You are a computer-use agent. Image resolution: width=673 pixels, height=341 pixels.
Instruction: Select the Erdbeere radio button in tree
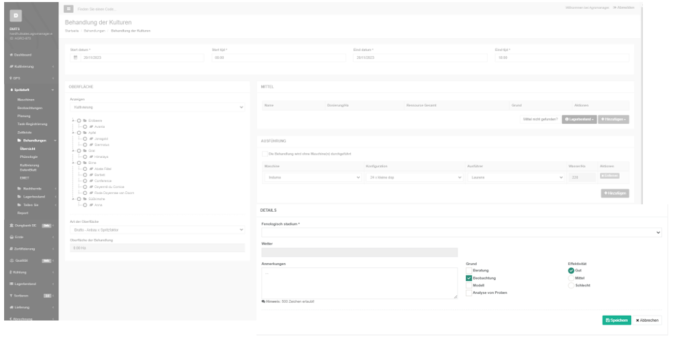79,120
